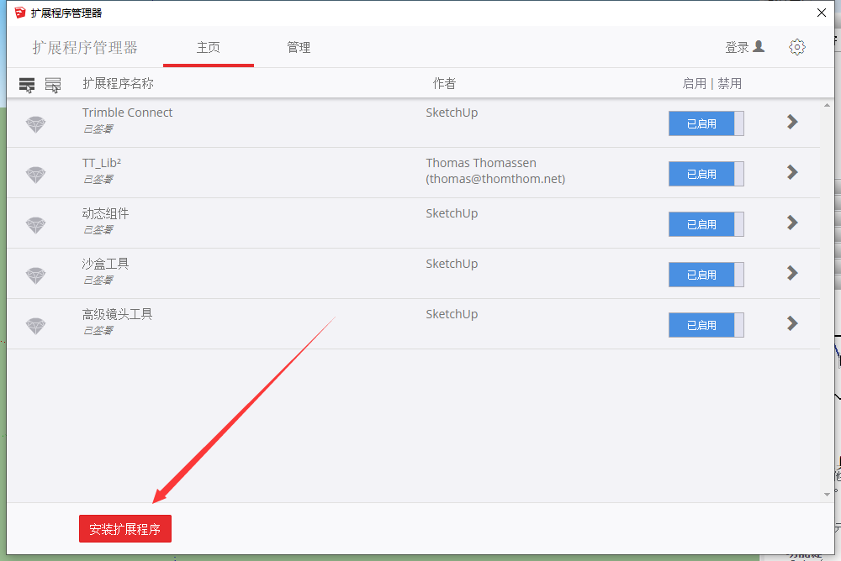Click the deselect-all extensions icon

(x=52, y=85)
